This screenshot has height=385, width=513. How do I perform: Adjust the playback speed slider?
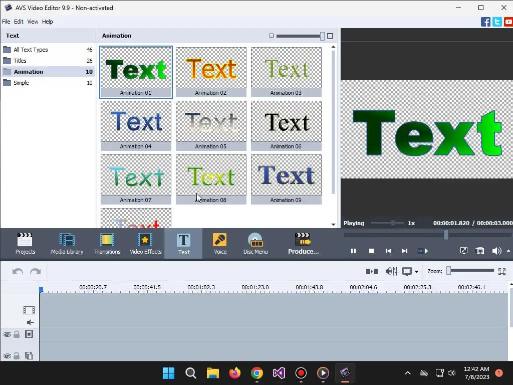tap(387, 223)
